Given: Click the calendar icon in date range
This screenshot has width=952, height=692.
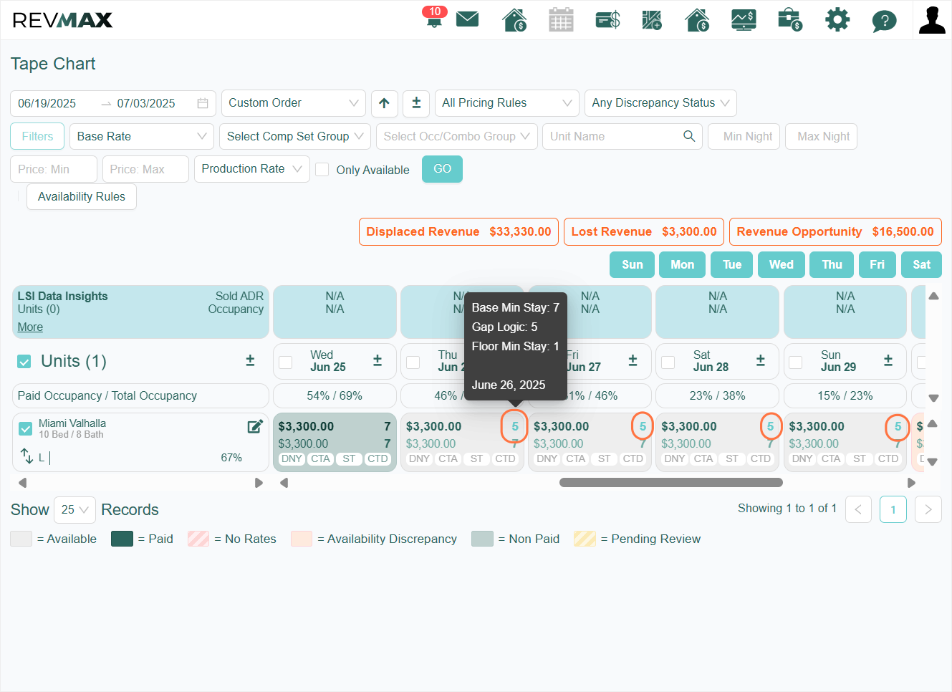Looking at the screenshot, I should click(203, 103).
